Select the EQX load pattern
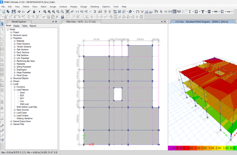Viewport: 237px width, 155px height. pyautogui.click(x=22, y=95)
